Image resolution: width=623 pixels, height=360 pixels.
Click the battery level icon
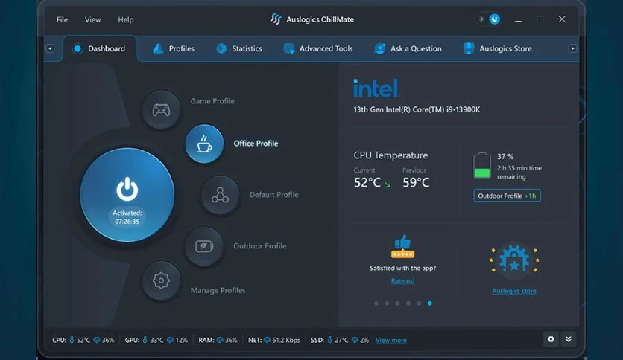[482, 165]
